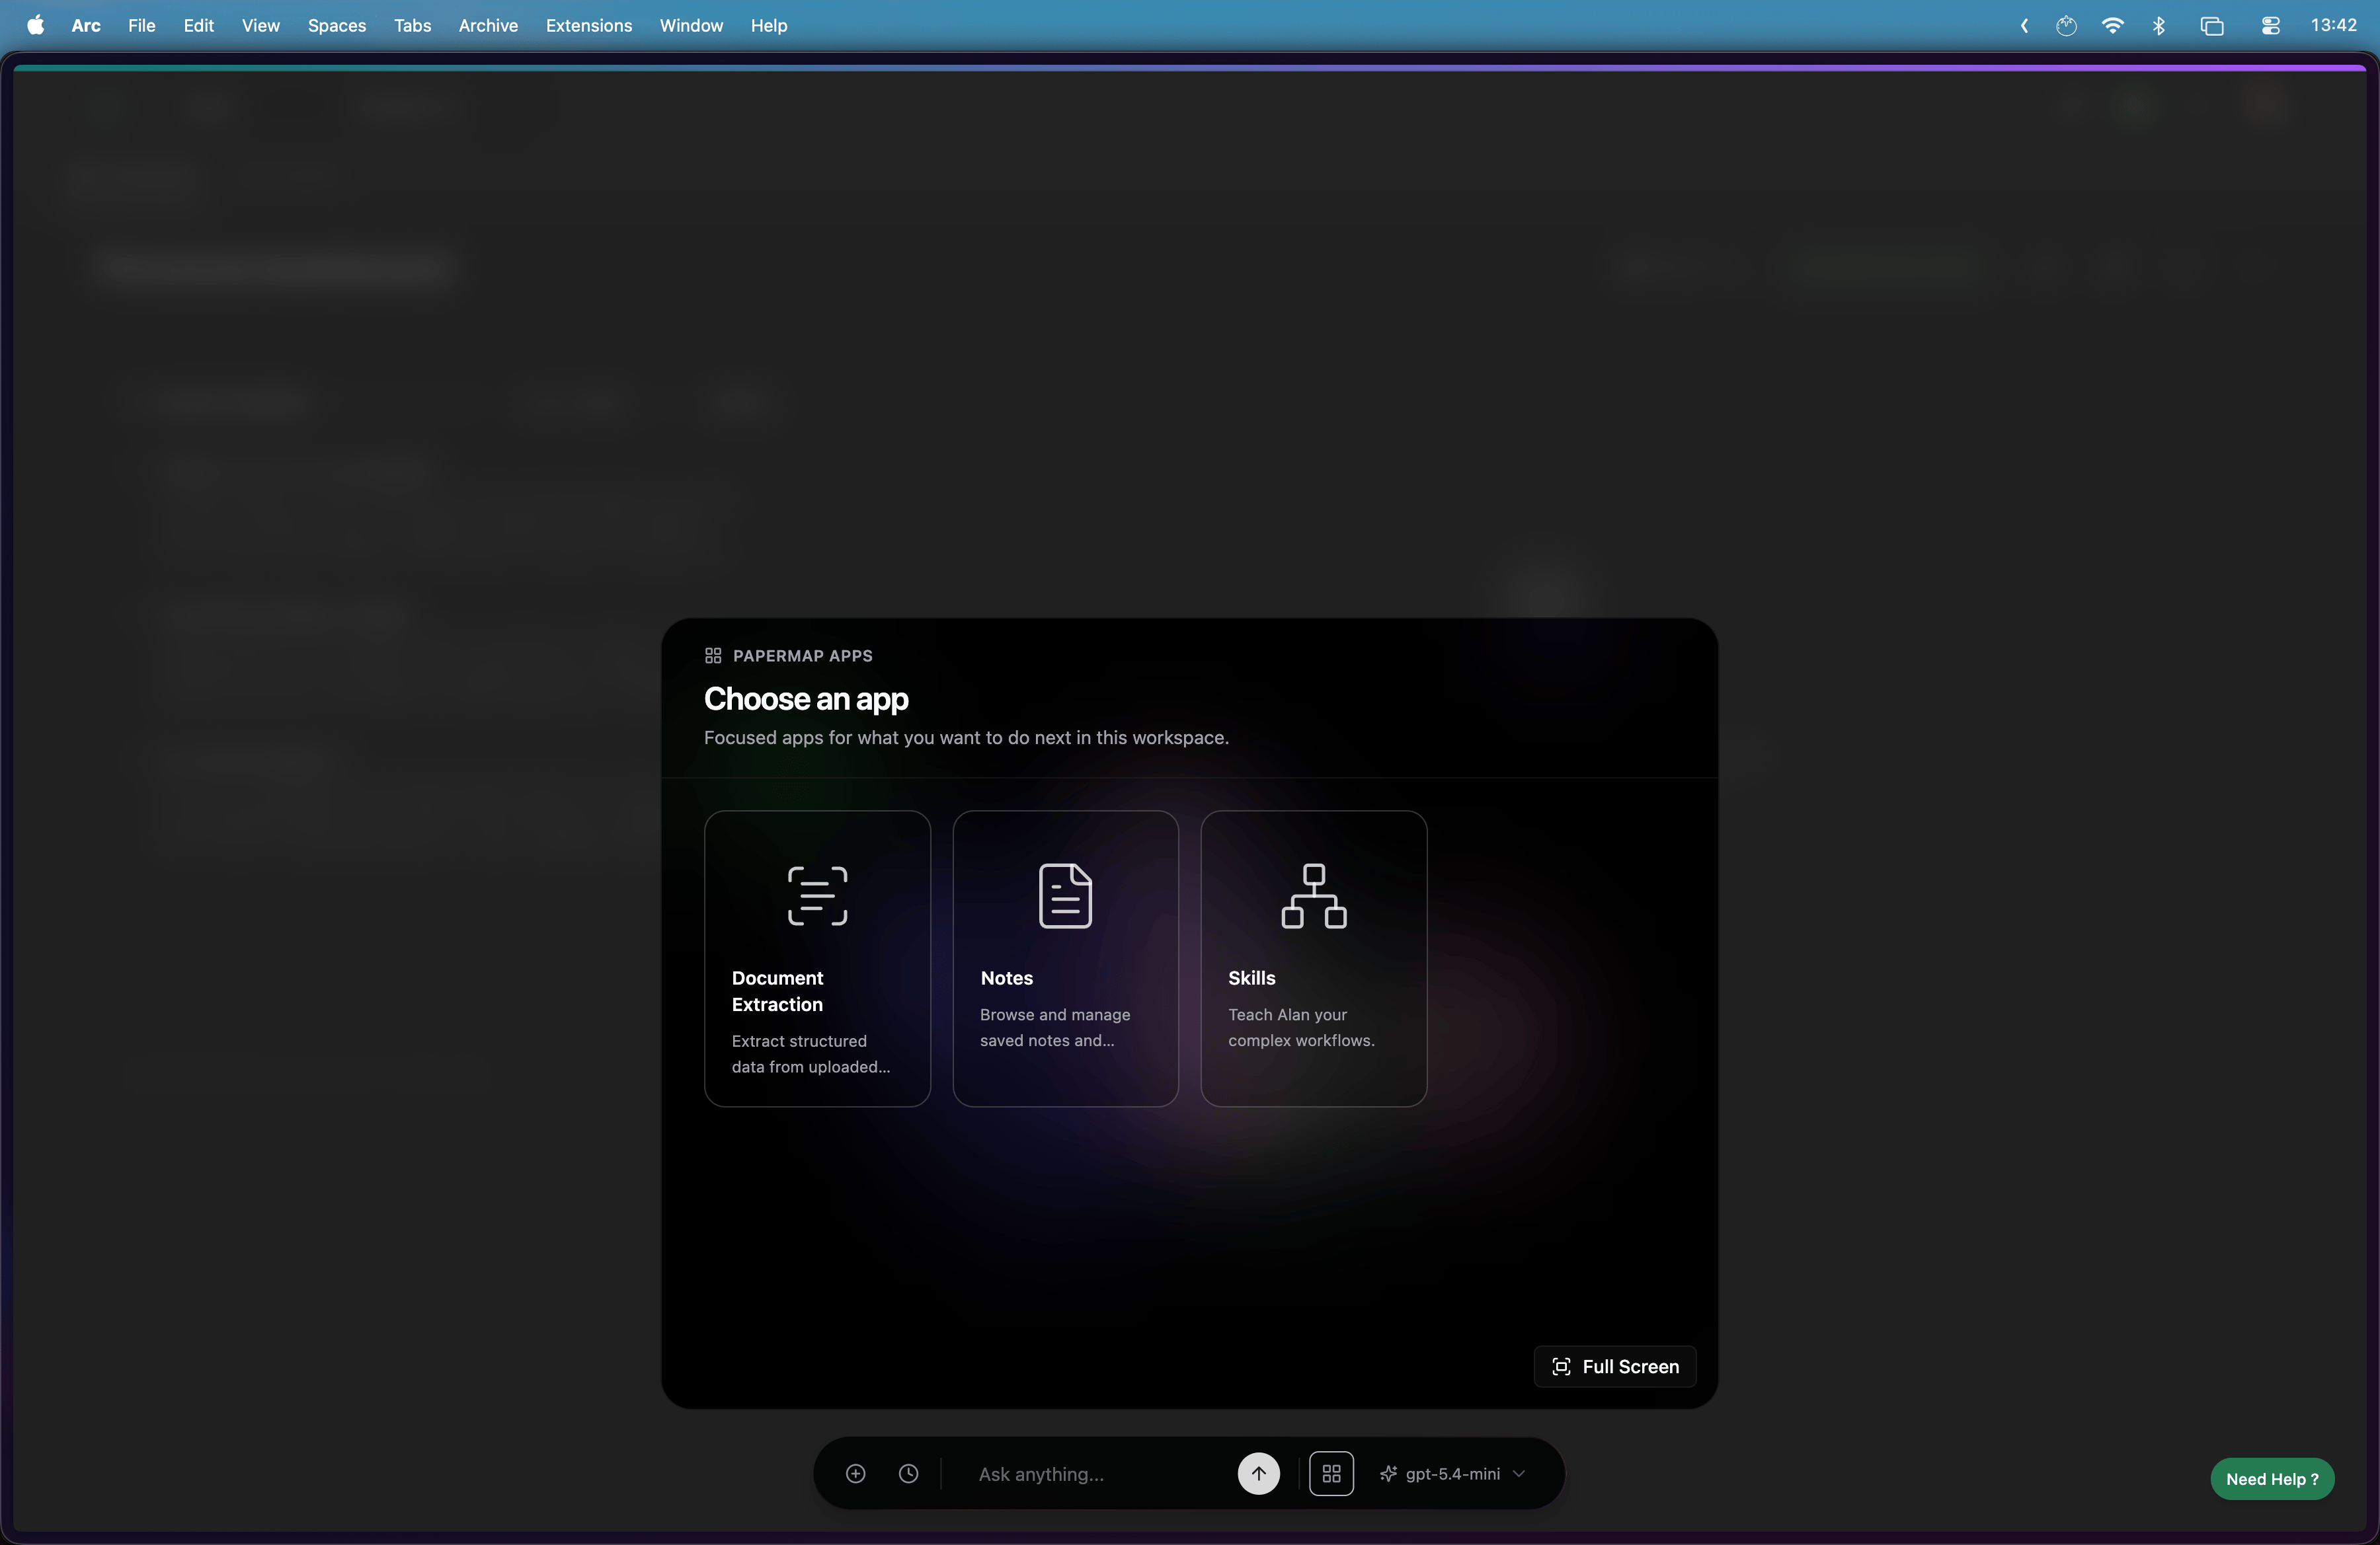Click the menu bar clock 13:42
The width and height of the screenshot is (2380, 1545).
[2333, 25]
